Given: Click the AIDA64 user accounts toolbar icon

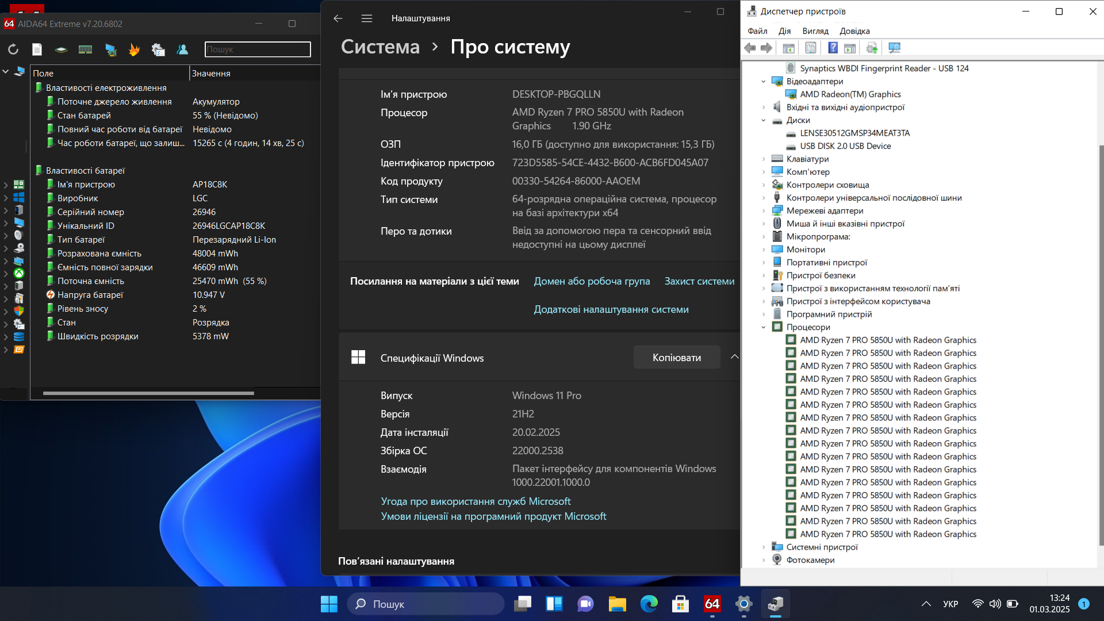Looking at the screenshot, I should [x=182, y=49].
